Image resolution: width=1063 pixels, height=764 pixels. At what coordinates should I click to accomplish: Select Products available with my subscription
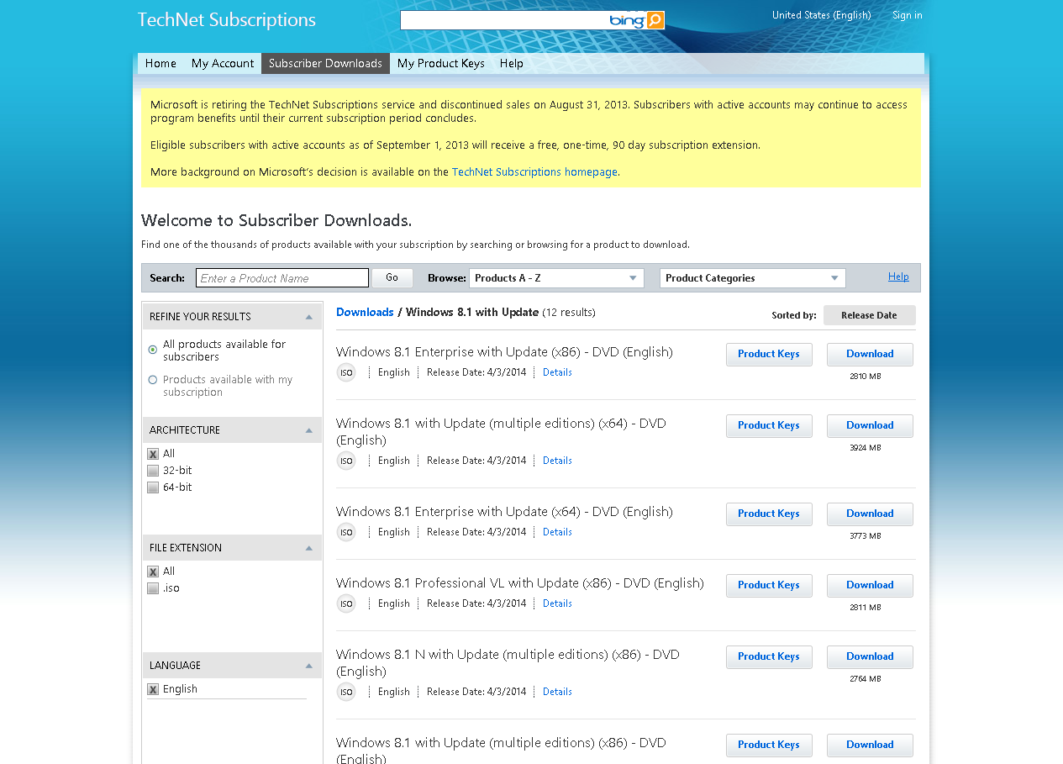point(153,380)
